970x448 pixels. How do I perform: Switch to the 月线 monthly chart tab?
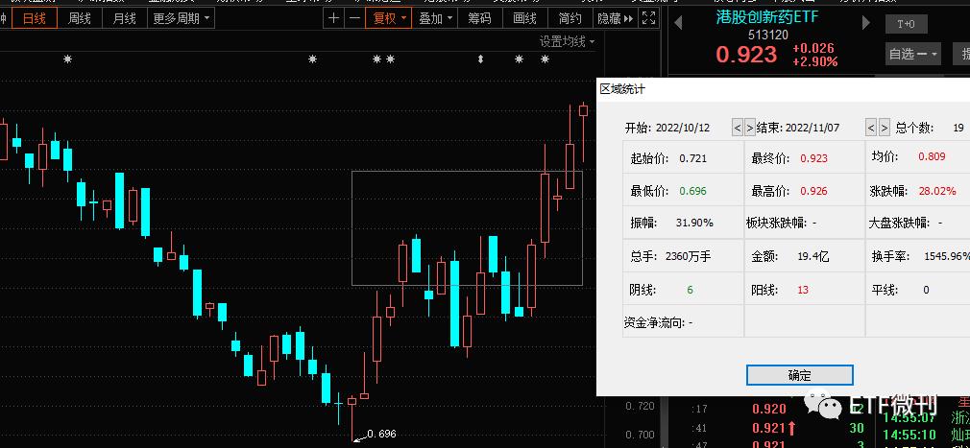tap(124, 18)
